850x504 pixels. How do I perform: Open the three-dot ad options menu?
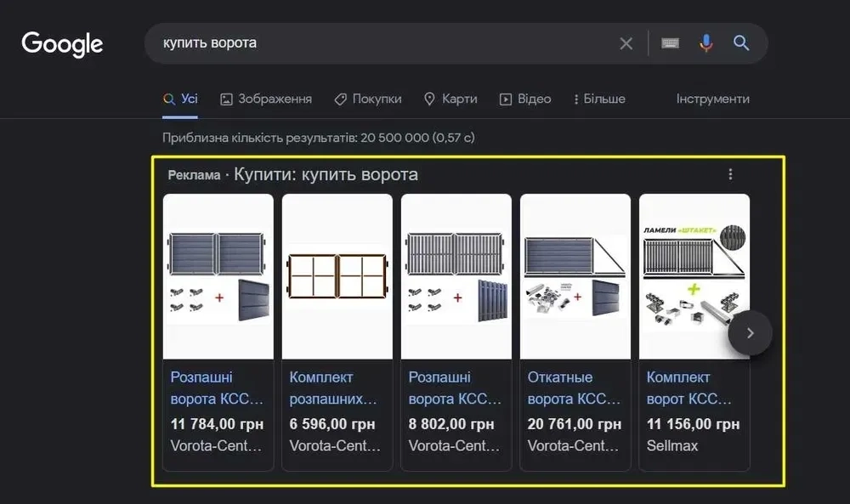[x=730, y=174]
